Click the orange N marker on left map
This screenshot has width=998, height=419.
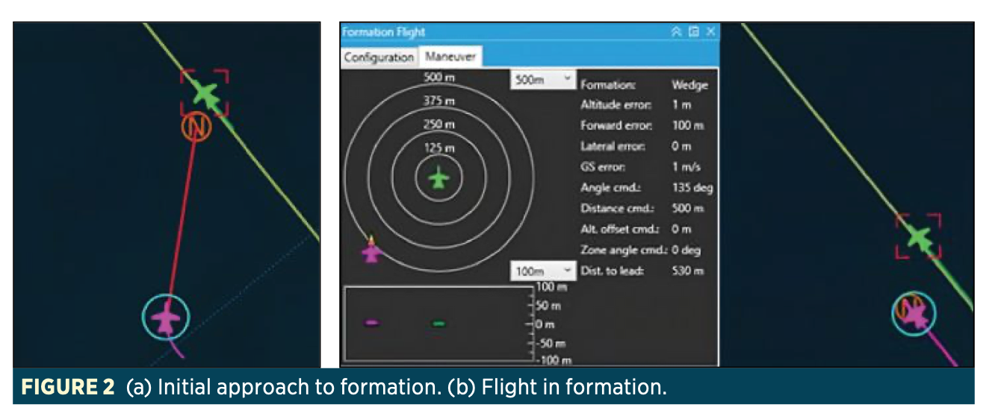[x=196, y=127]
